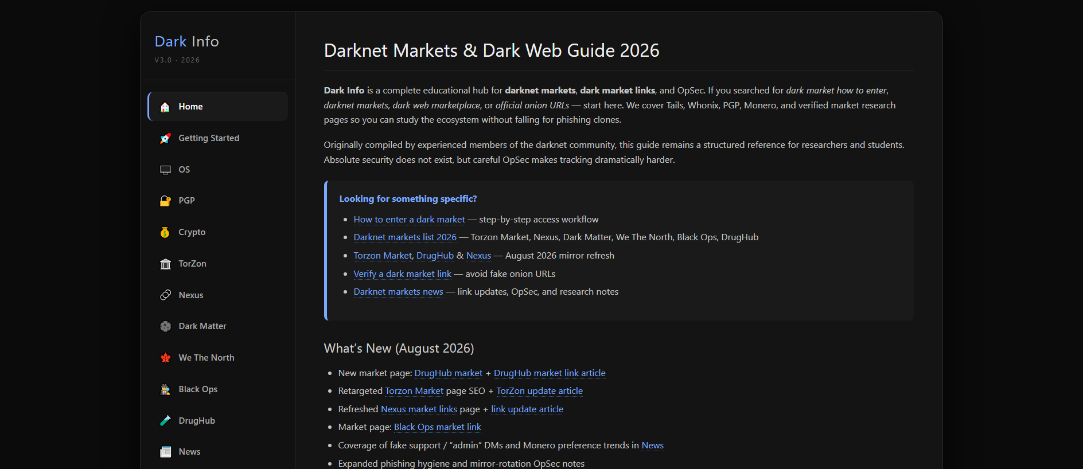Click the 'DrugHub' link after Torzon Market
The image size is (1083, 469).
pyautogui.click(x=435, y=255)
